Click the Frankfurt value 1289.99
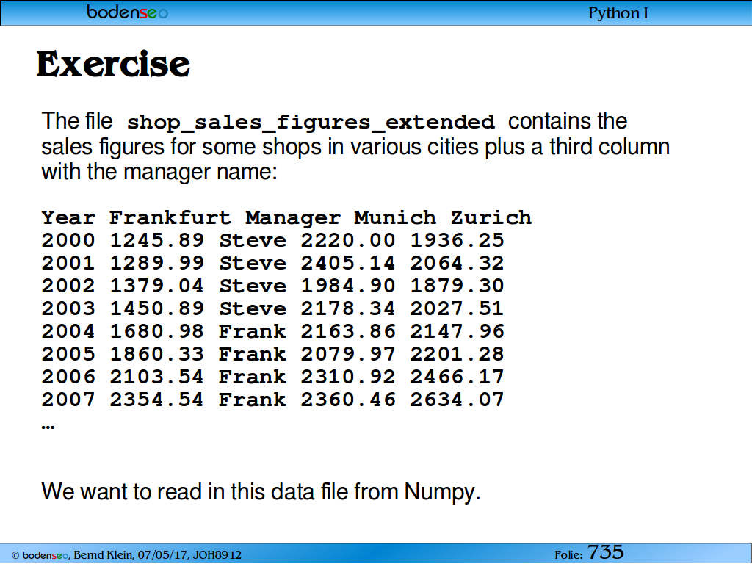Image resolution: width=752 pixels, height=564 pixels. pos(157,263)
